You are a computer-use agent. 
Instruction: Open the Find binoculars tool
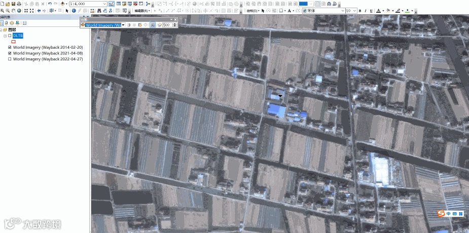click(99, 11)
